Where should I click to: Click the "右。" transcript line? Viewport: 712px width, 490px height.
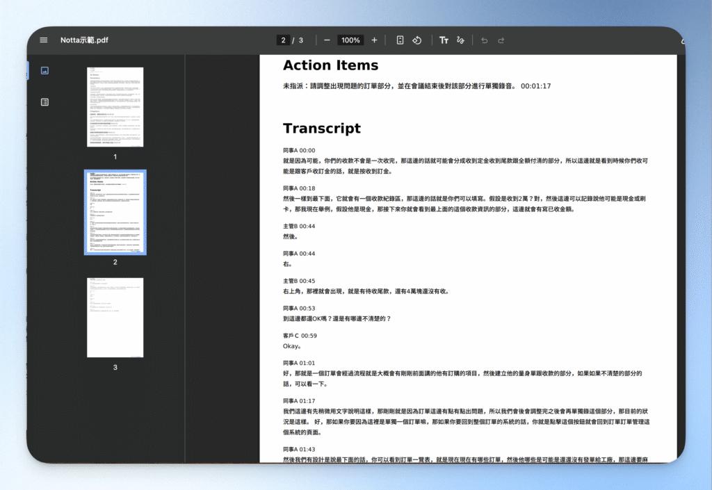pyautogui.click(x=287, y=264)
